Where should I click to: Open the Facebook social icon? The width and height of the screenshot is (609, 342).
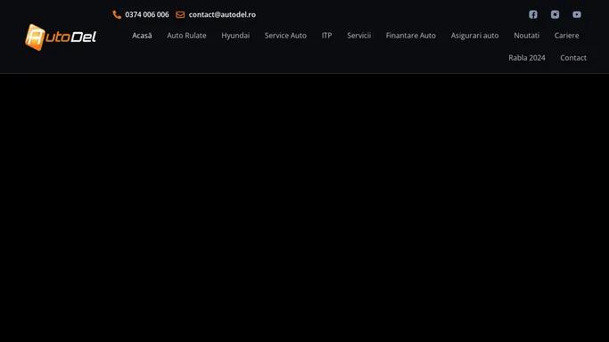533,15
